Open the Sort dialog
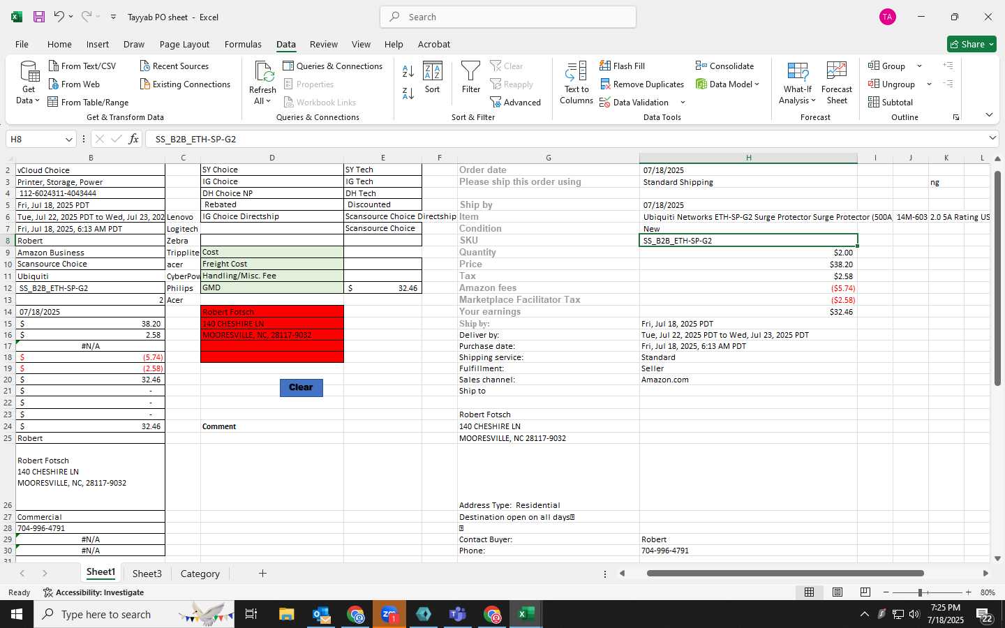The height and width of the screenshot is (628, 1005). [x=433, y=77]
